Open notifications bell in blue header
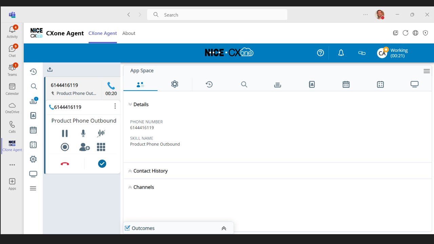The width and height of the screenshot is (434, 244). [x=341, y=53]
